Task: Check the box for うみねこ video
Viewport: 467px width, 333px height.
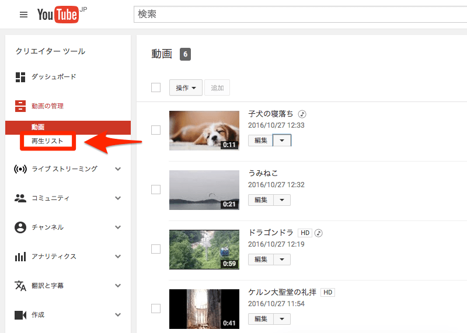Action: pyautogui.click(x=156, y=190)
